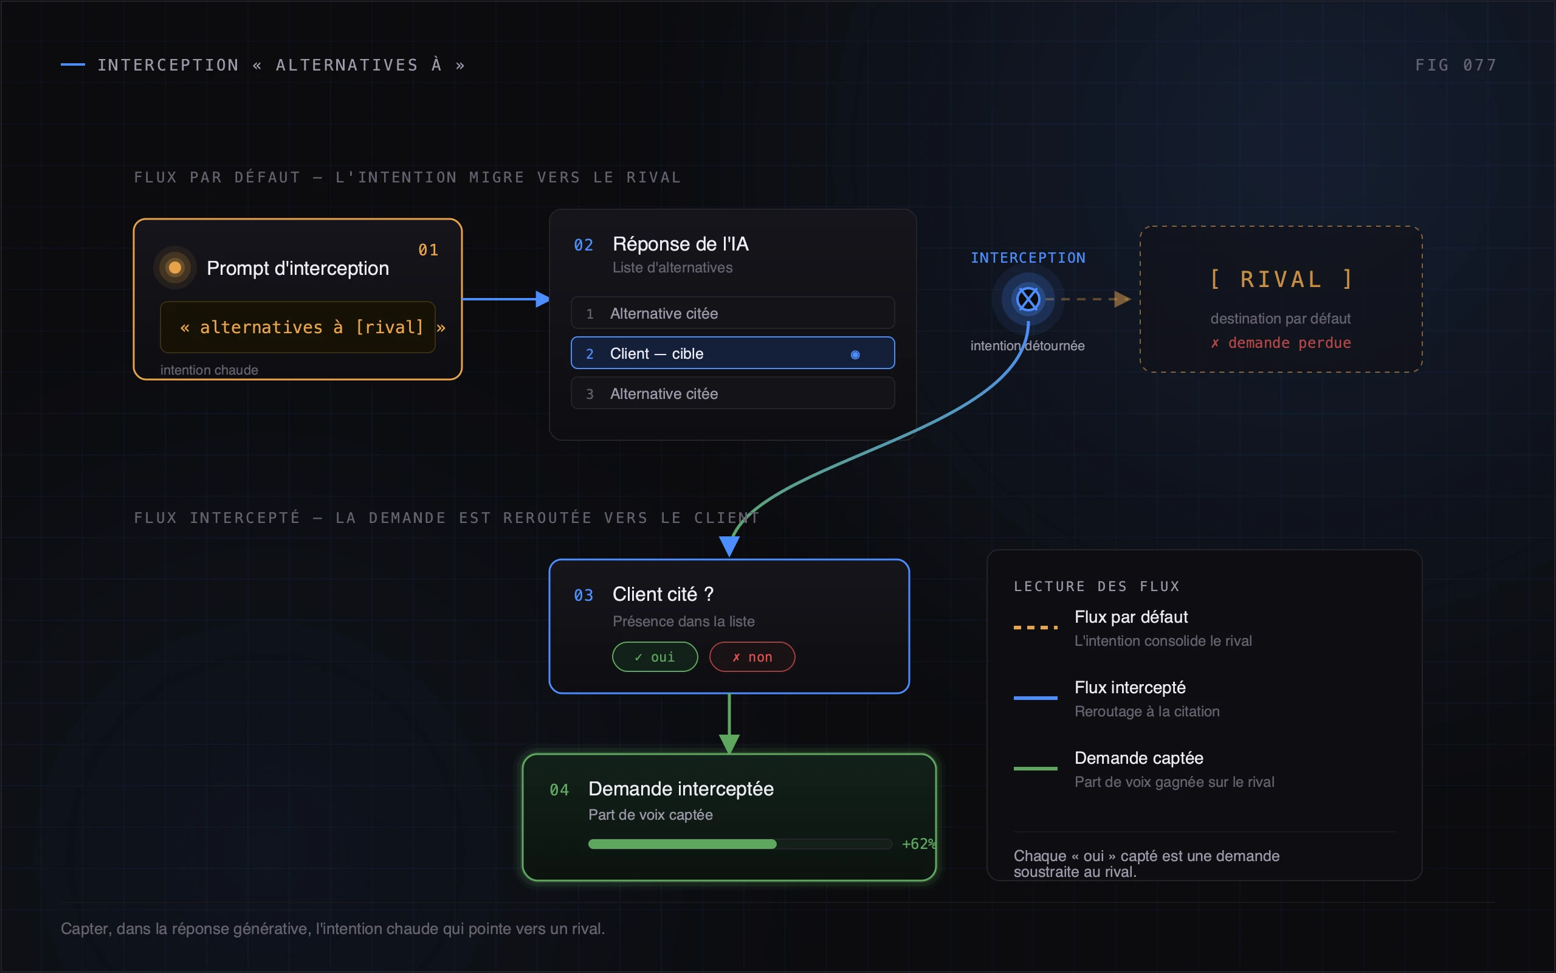Click the Demande interceptée card heading

pos(681,789)
